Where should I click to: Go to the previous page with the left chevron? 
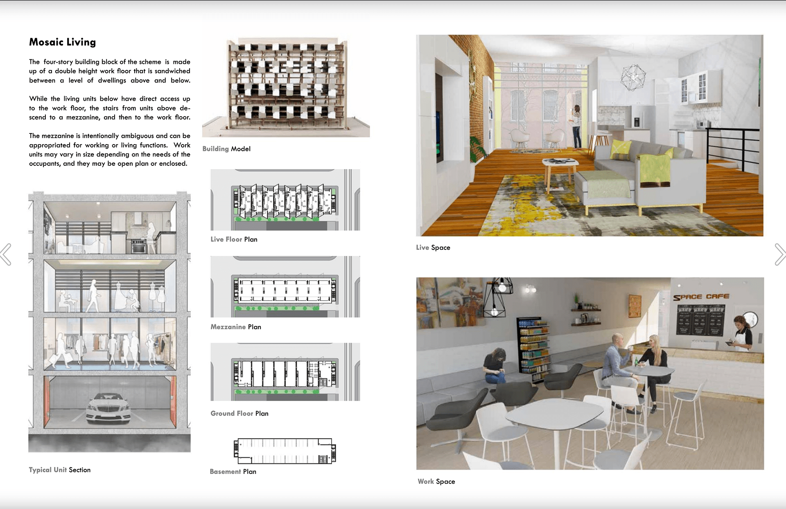(x=6, y=255)
